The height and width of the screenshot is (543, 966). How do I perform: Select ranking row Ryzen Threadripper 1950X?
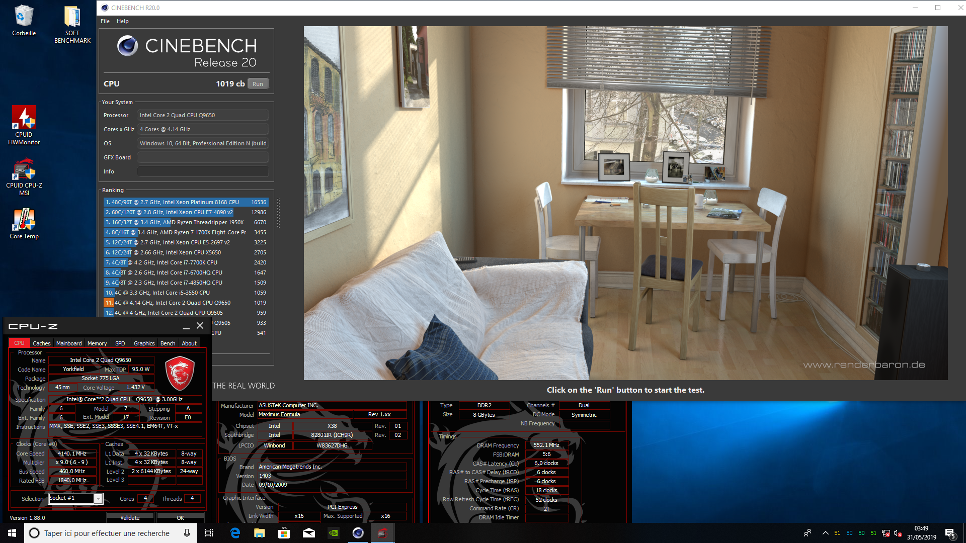(186, 222)
